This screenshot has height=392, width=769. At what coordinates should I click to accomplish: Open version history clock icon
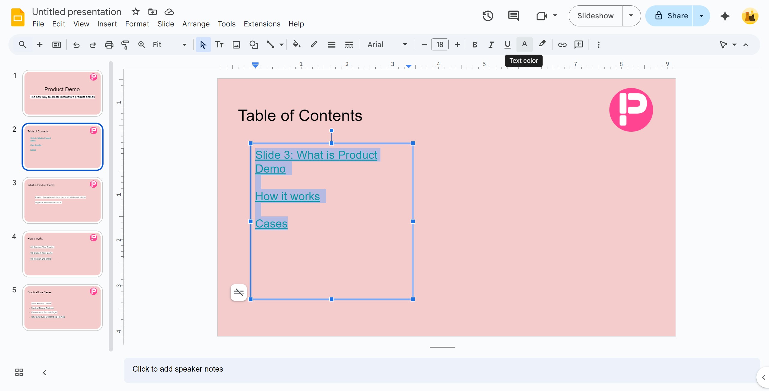(x=488, y=16)
